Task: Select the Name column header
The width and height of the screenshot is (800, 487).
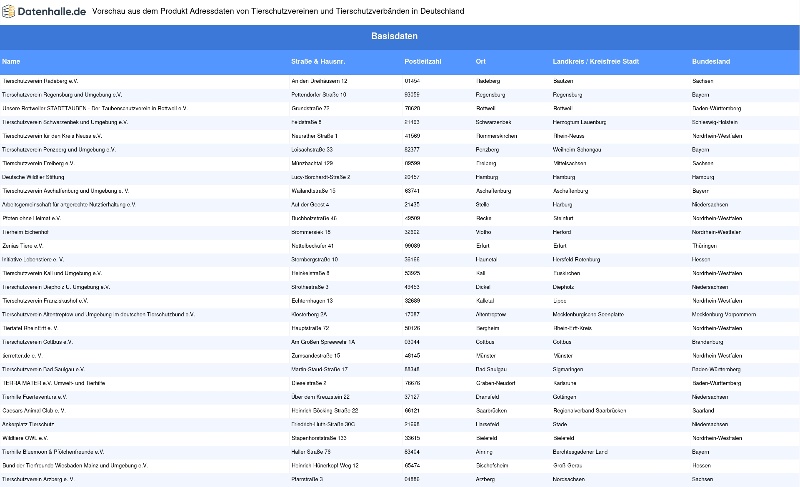Action: coord(11,62)
